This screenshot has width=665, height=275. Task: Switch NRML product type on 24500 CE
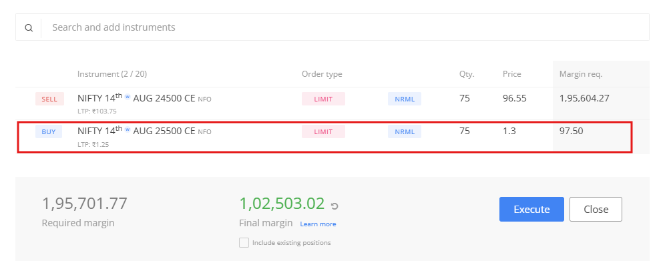pyautogui.click(x=405, y=99)
